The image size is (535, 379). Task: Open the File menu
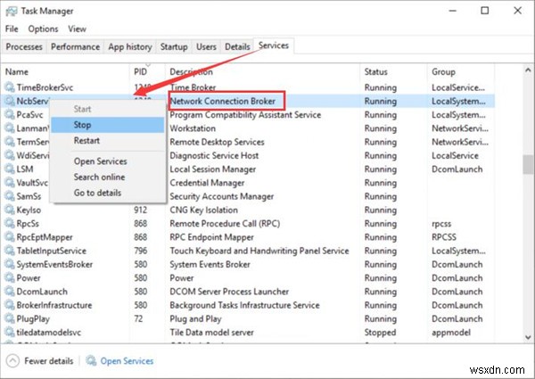click(x=12, y=29)
